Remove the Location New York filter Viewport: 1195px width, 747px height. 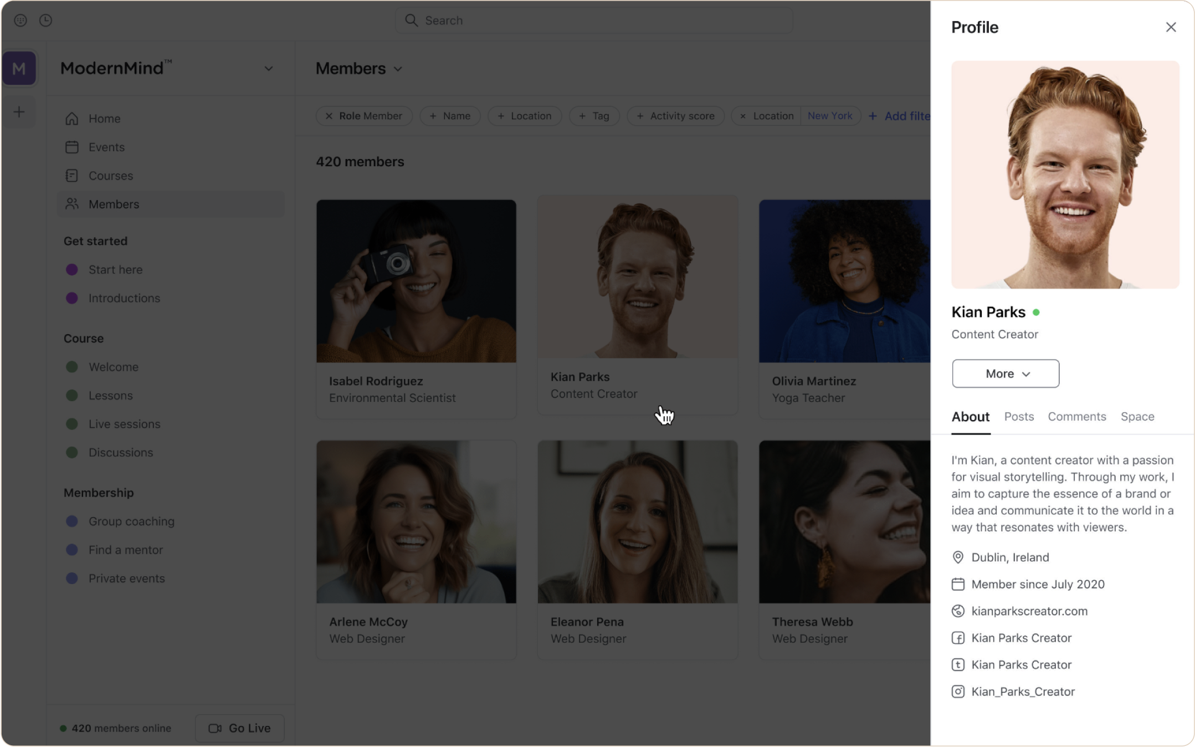(x=742, y=115)
